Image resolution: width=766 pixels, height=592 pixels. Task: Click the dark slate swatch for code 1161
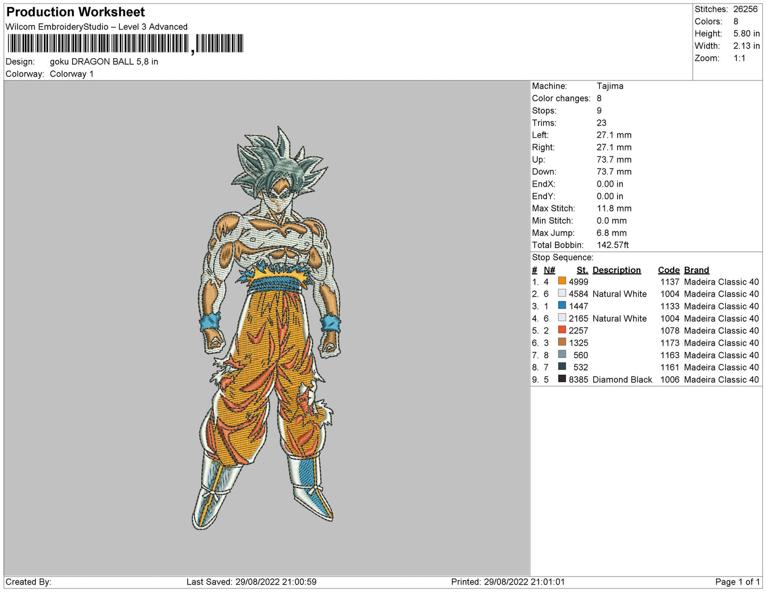[562, 366]
